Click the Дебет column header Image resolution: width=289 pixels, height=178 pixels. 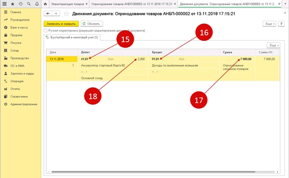(x=113, y=52)
